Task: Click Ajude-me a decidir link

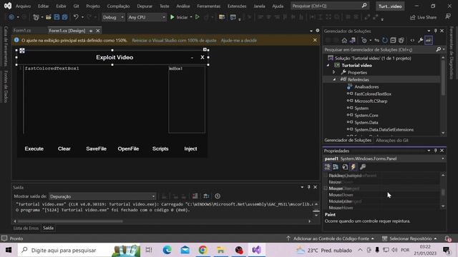Action: [239, 41]
